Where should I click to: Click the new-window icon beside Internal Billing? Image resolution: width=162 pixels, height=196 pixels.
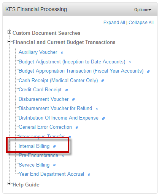click(x=54, y=146)
